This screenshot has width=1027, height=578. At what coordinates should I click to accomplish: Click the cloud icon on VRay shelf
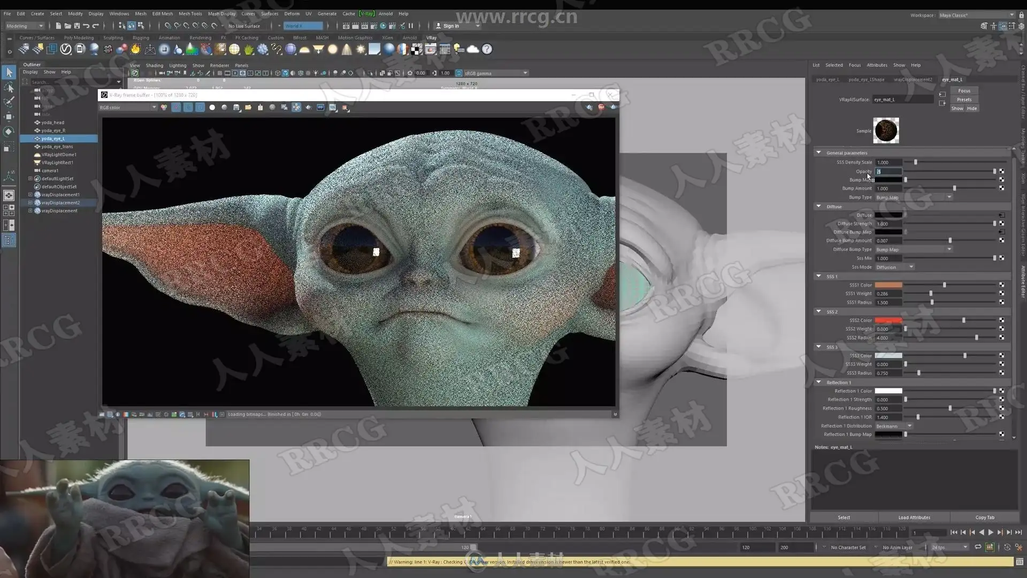(x=473, y=49)
